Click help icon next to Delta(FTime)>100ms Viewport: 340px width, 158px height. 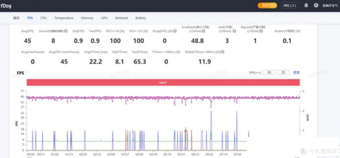[223, 52]
